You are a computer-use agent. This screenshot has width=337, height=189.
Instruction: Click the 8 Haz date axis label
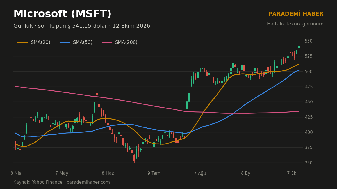[108, 174]
